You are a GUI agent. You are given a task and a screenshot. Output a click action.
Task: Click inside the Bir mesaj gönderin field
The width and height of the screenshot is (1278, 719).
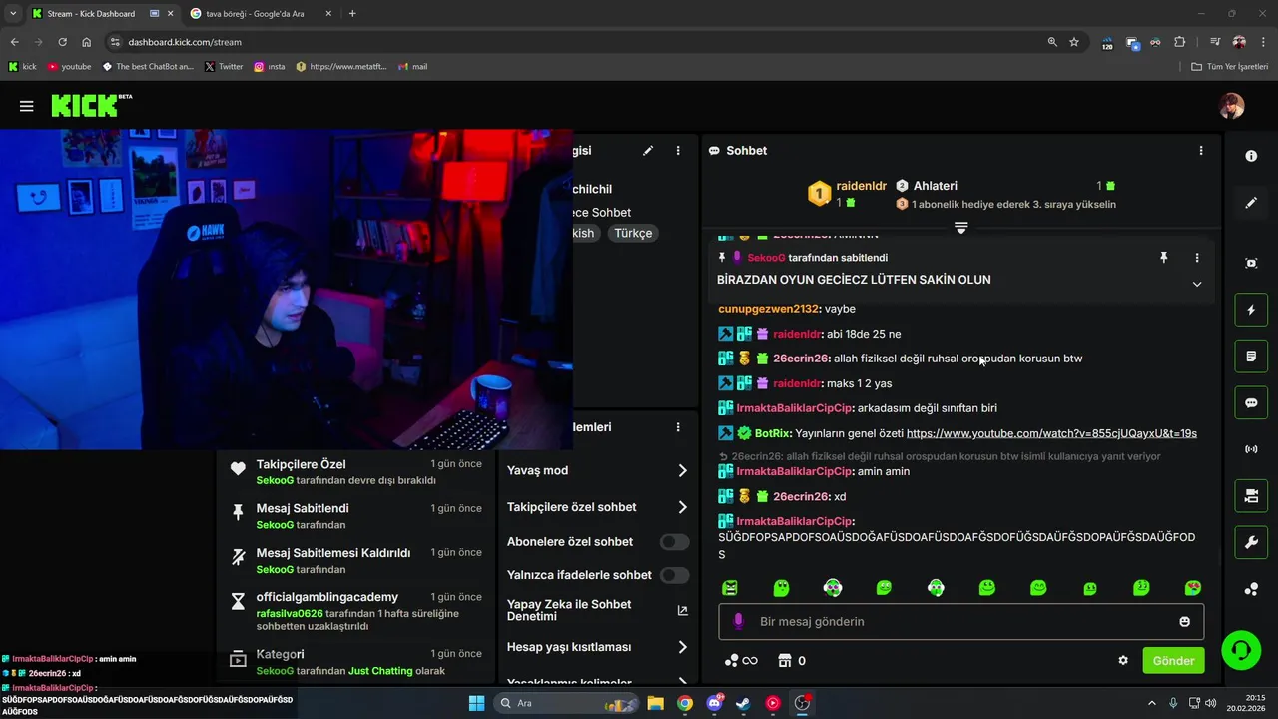(960, 621)
